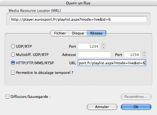Decrease the UDP/RTP port stepper value
This screenshot has height=115, width=157.
pos(104,47)
